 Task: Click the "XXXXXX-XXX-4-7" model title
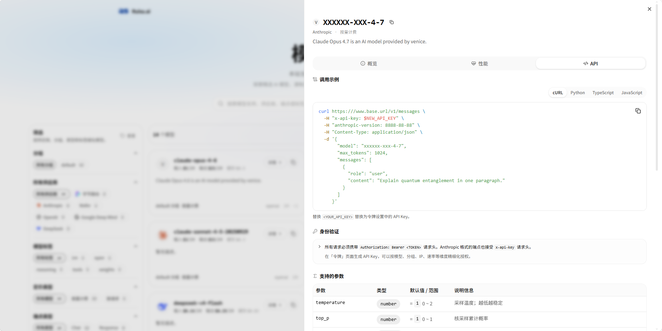tap(354, 23)
